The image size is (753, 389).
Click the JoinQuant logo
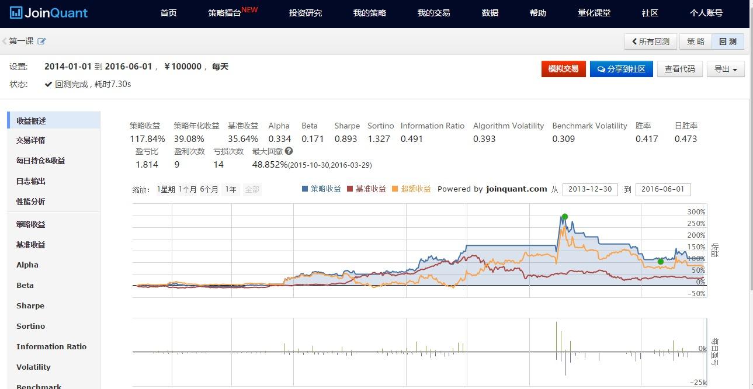click(48, 13)
